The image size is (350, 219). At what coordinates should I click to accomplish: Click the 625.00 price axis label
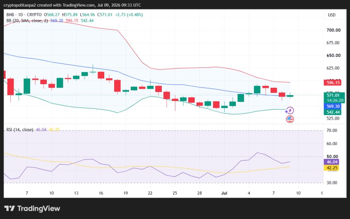click(x=333, y=68)
